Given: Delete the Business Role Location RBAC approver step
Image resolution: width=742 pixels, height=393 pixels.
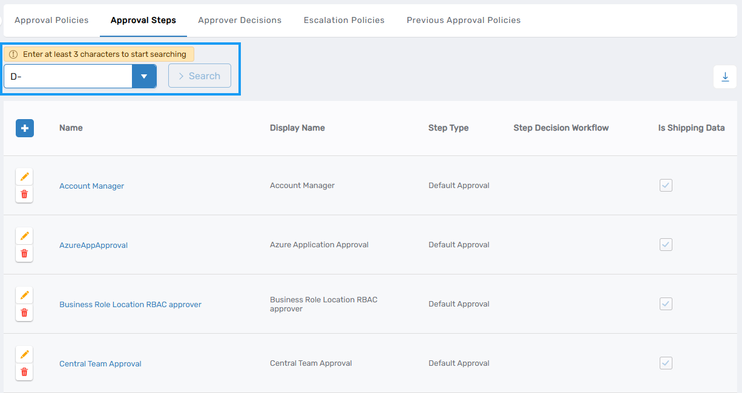Looking at the screenshot, I should [x=24, y=313].
